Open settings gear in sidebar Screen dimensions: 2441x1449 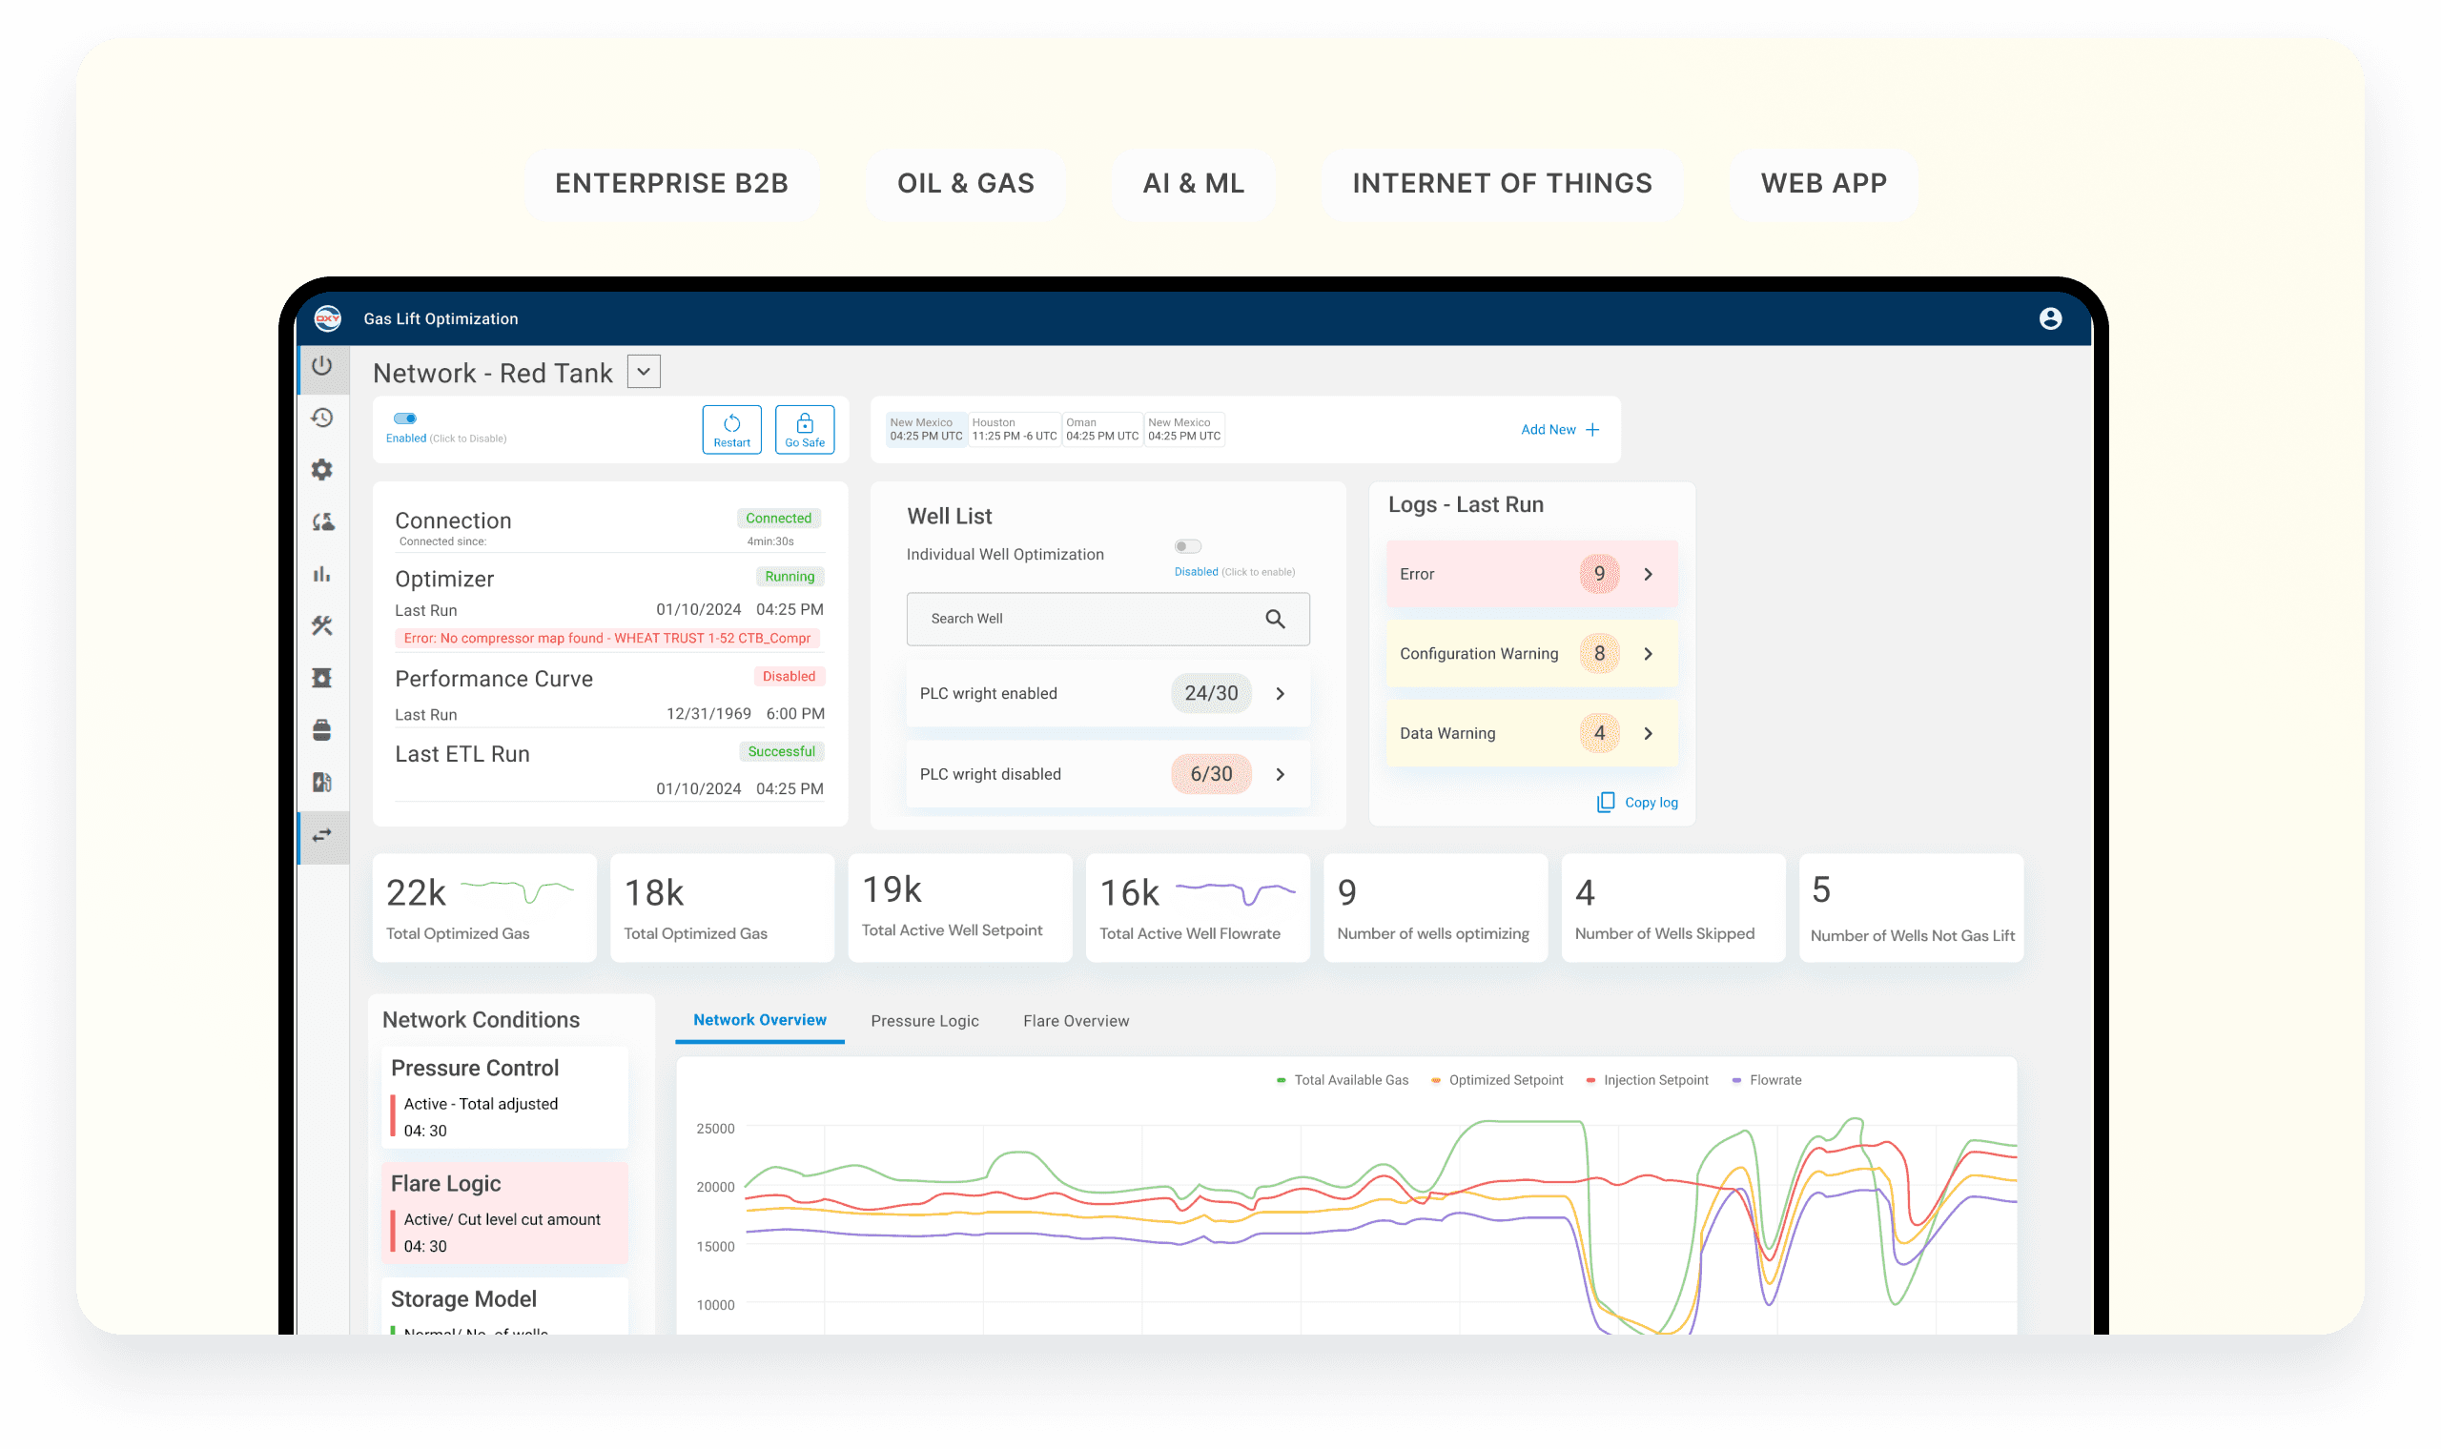point(322,470)
